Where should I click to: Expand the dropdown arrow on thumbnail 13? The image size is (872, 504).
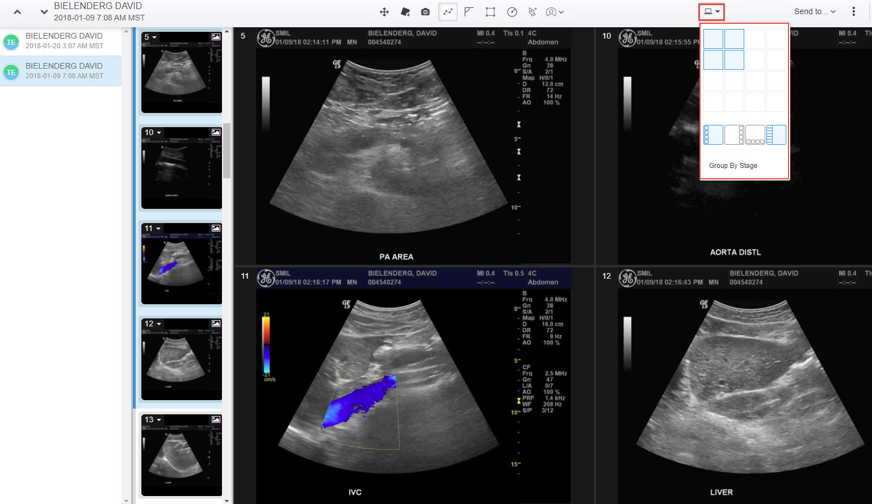[159, 420]
